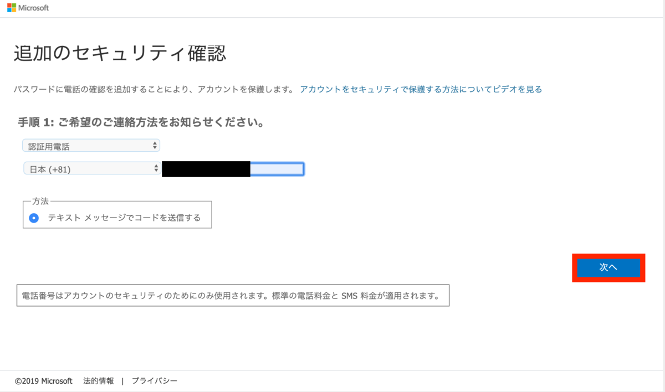Open the 日本 (+81) country code dropdown
This screenshot has width=665, height=392.
click(91, 169)
